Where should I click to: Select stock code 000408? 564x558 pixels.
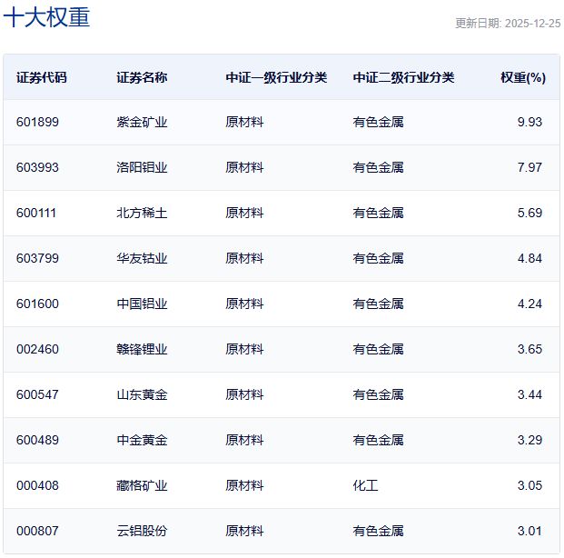[x=37, y=485]
